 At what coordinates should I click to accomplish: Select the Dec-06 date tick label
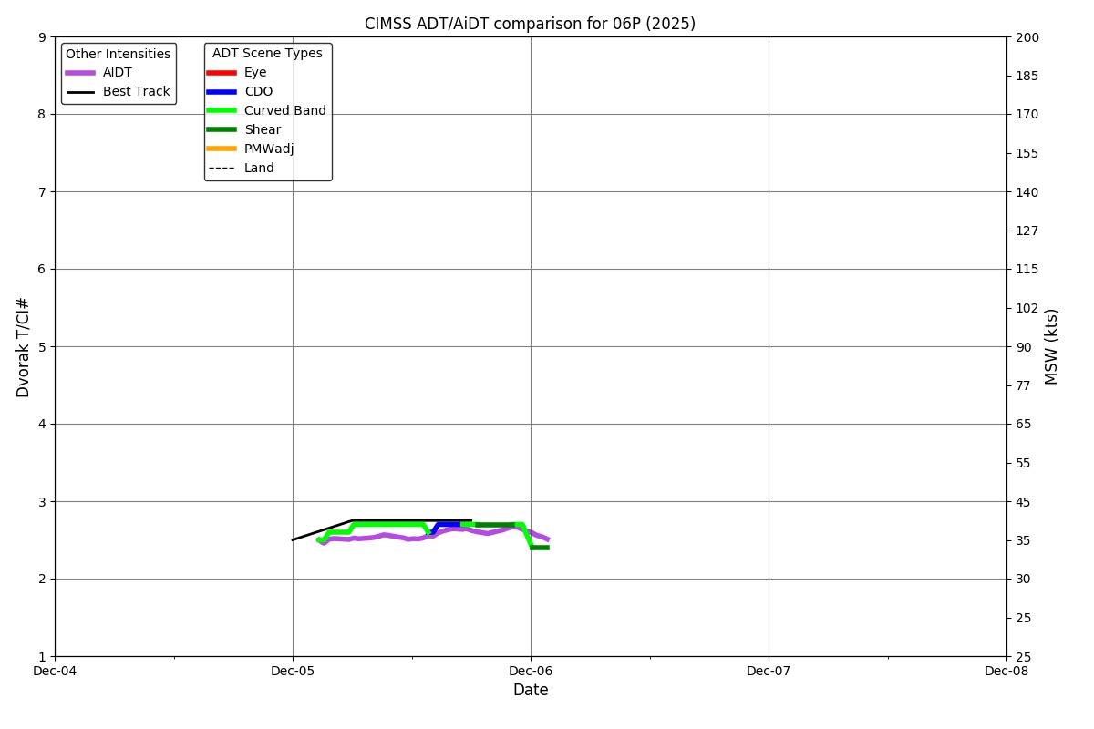[531, 672]
